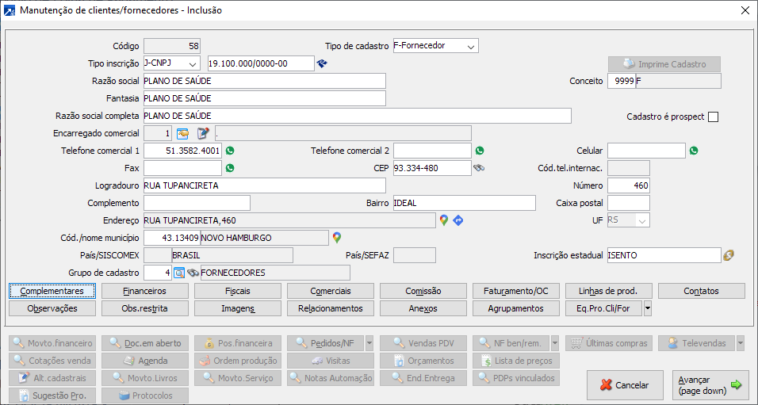Expand the Tipo de cadastro dropdown

471,46
